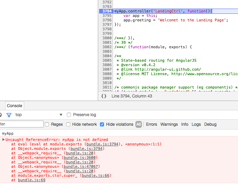Click the console filter funnel icon

coord(9,115)
